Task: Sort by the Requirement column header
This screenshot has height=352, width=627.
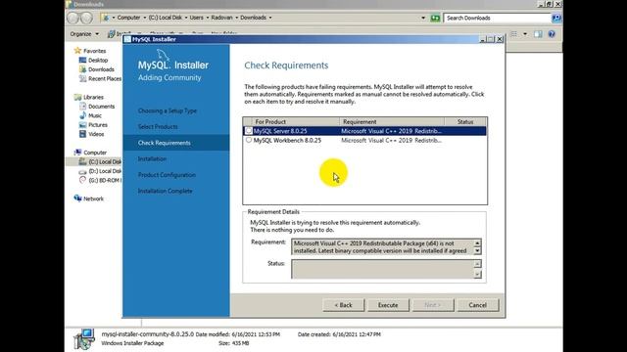Action: [392, 121]
